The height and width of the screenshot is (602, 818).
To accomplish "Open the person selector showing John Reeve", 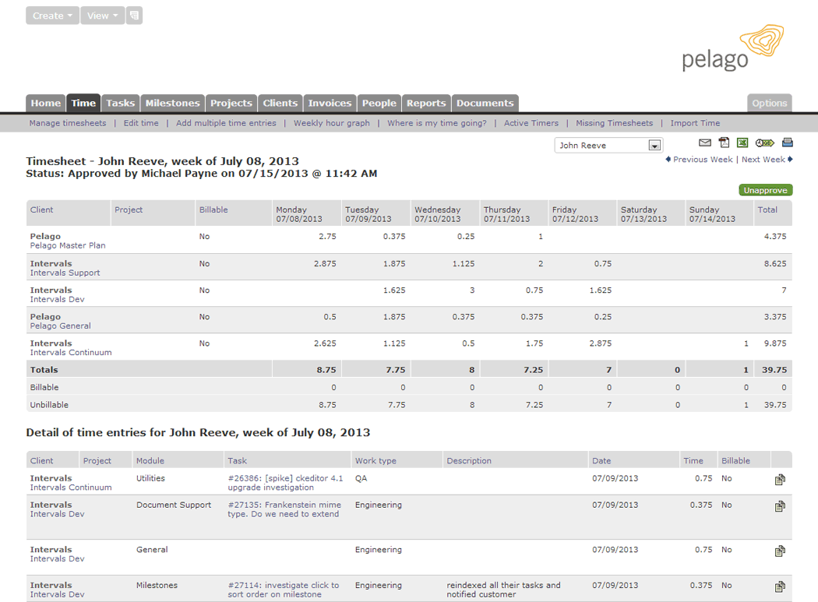I will coord(608,145).
